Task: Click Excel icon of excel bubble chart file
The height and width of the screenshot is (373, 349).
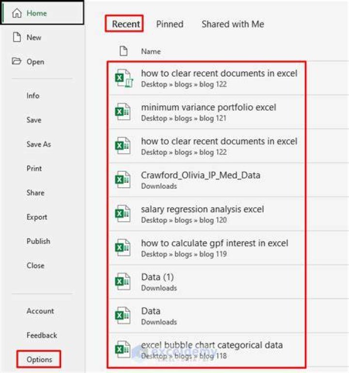Action: (x=123, y=349)
